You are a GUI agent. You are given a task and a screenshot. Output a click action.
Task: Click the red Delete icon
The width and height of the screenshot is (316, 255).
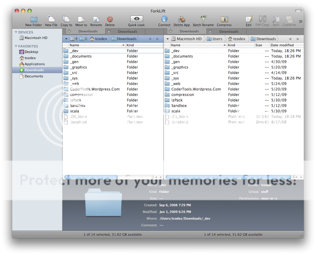(110, 19)
